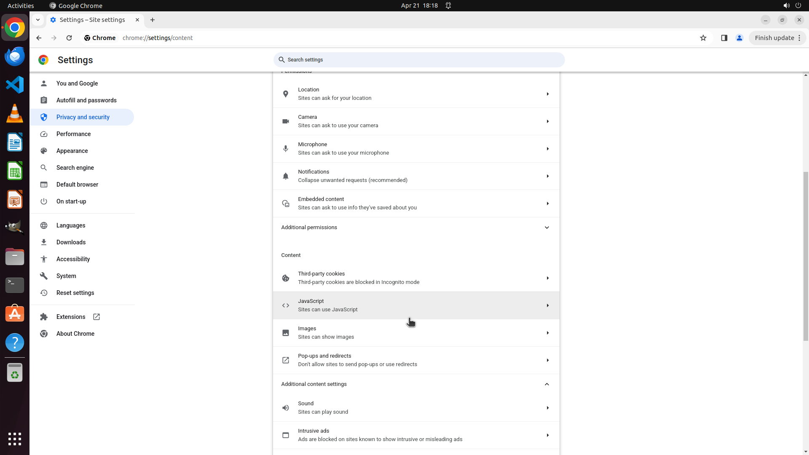Viewport: 809px width, 455px height.
Task: Click the Camera permission icon
Action: (x=286, y=121)
